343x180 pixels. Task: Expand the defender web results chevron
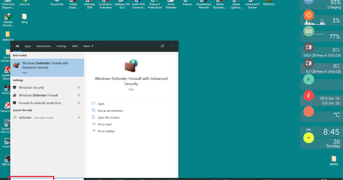79,117
